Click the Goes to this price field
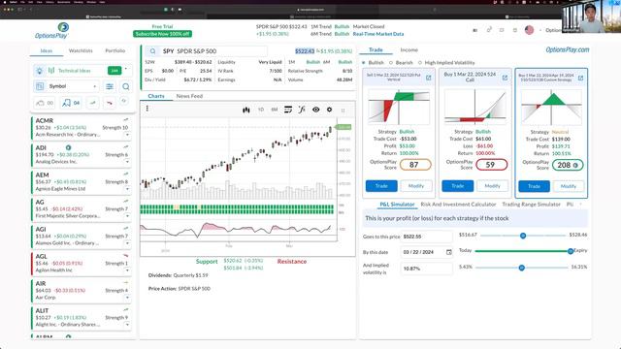This screenshot has height=349, width=621. tap(427, 237)
